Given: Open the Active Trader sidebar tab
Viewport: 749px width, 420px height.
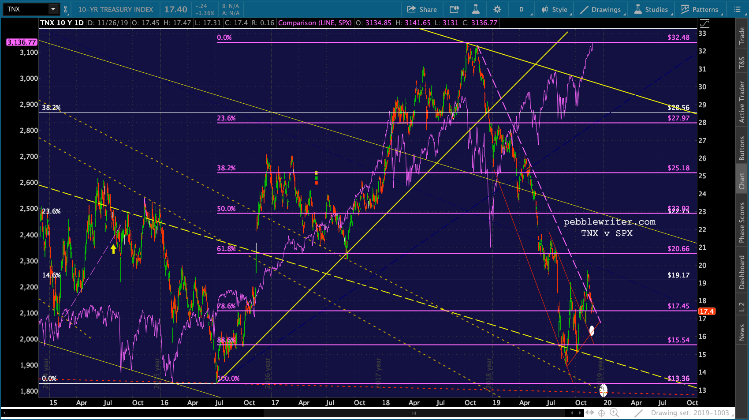Looking at the screenshot, I should [742, 101].
